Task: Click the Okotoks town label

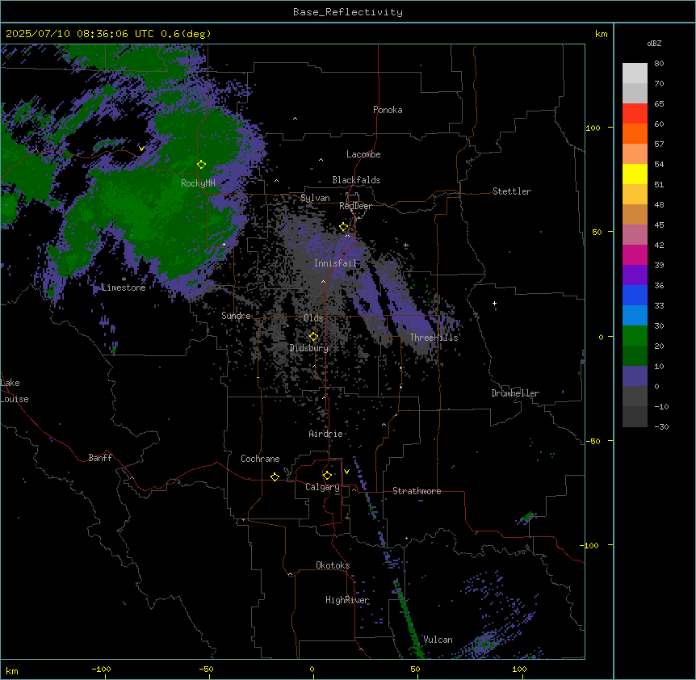Action: click(333, 565)
